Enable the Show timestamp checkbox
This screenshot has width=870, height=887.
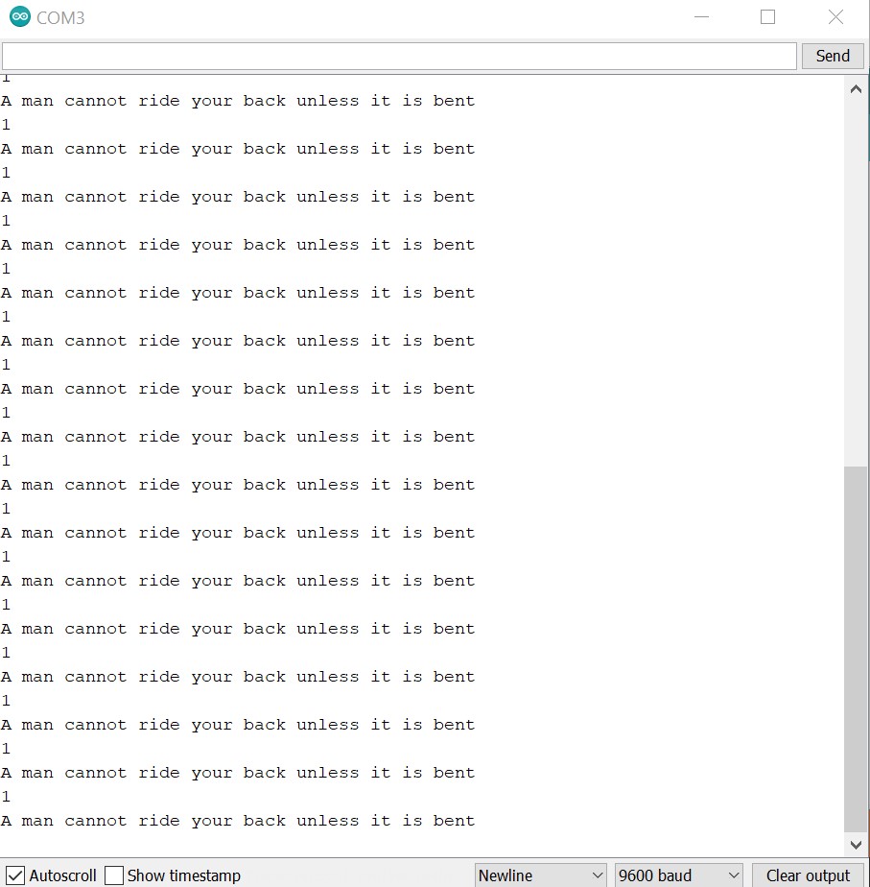[114, 875]
